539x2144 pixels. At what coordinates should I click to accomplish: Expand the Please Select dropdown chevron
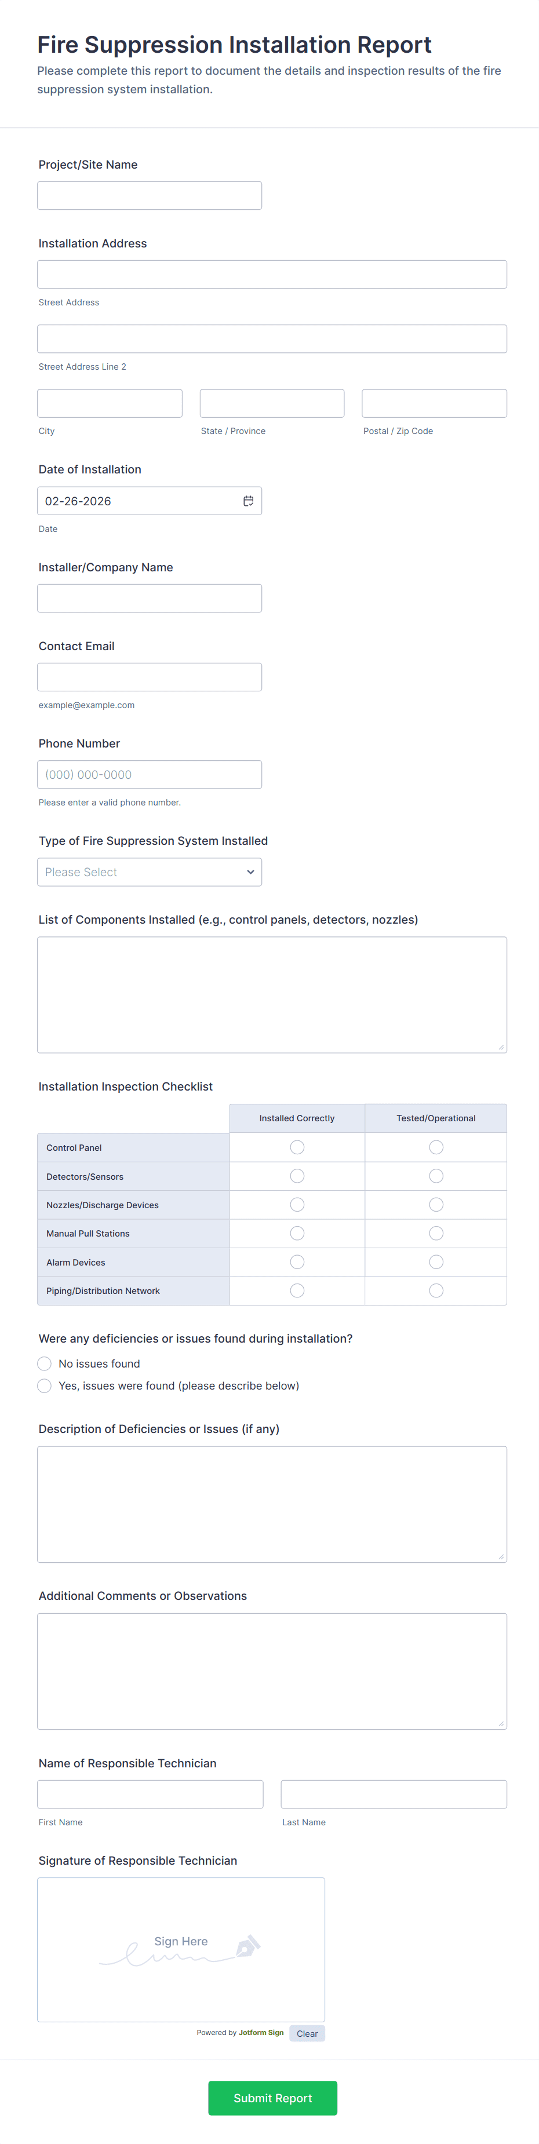pyautogui.click(x=250, y=872)
